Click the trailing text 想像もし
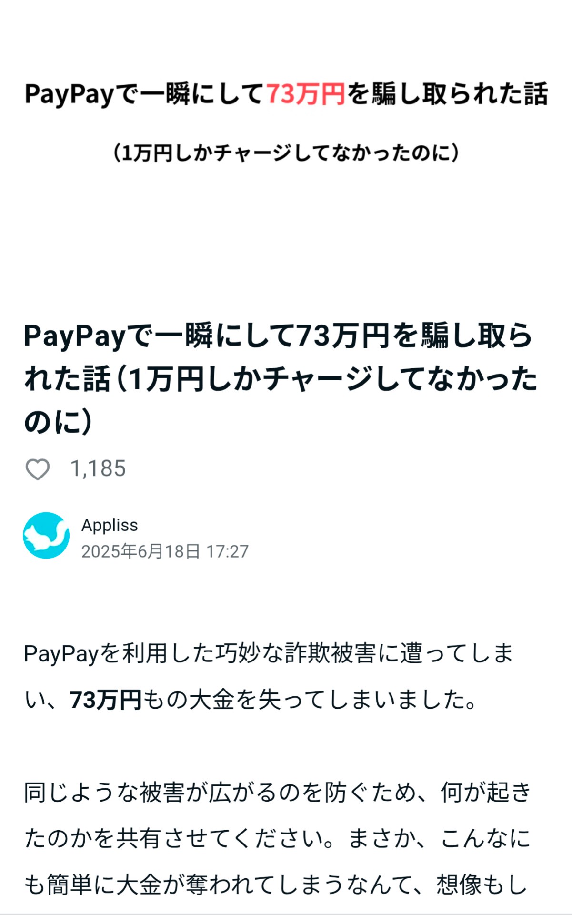The width and height of the screenshot is (572, 915). (x=482, y=885)
